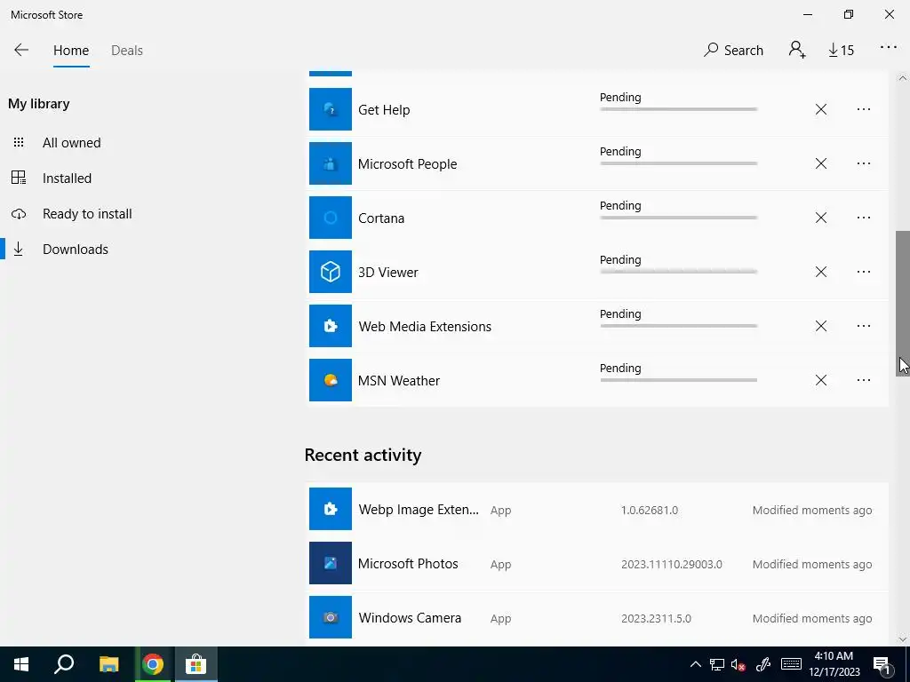Select Downloads in My library

point(75,249)
